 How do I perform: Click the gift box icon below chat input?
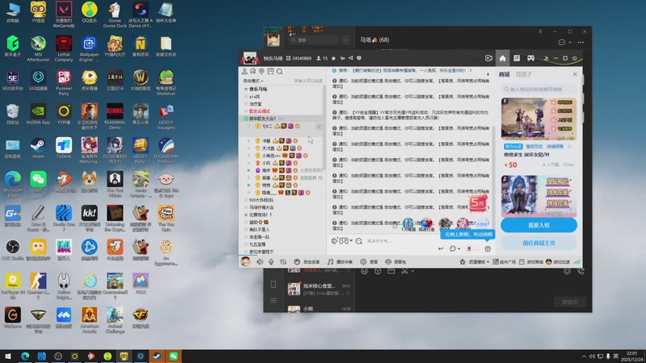(x=488, y=249)
